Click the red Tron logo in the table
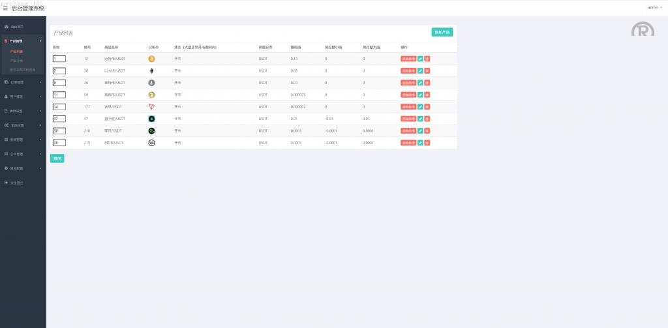This screenshot has width=668, height=328. 151,106
